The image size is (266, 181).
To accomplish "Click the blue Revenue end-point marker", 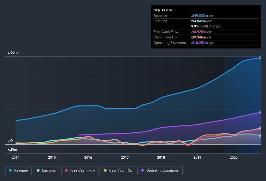I will click(x=260, y=58).
